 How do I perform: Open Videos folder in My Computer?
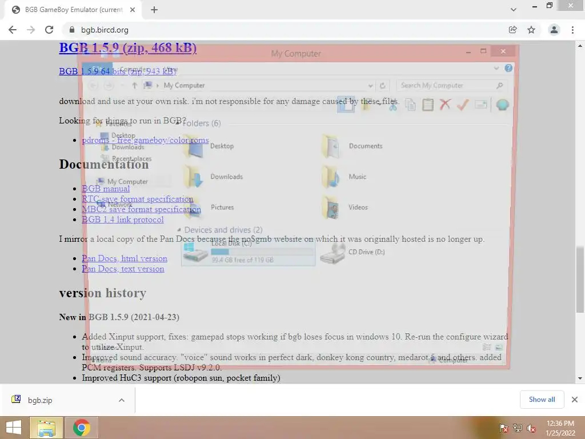[x=344, y=207]
